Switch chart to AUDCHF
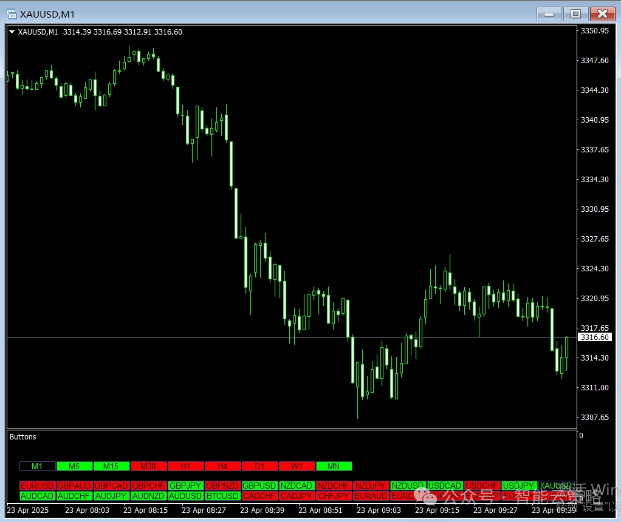Image resolution: width=621 pixels, height=522 pixels. pos(75,496)
